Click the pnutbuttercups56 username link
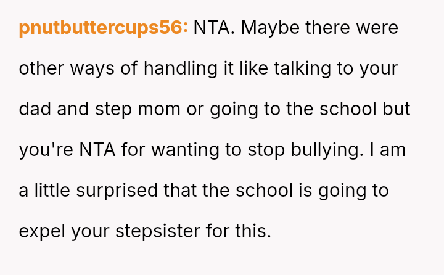The height and width of the screenshot is (275, 444). (x=104, y=28)
